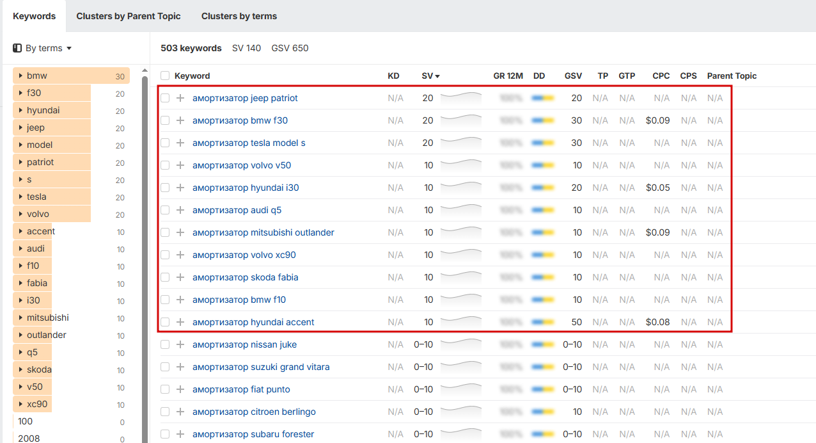Check the box for амортизатор hyundai accent

165,322
